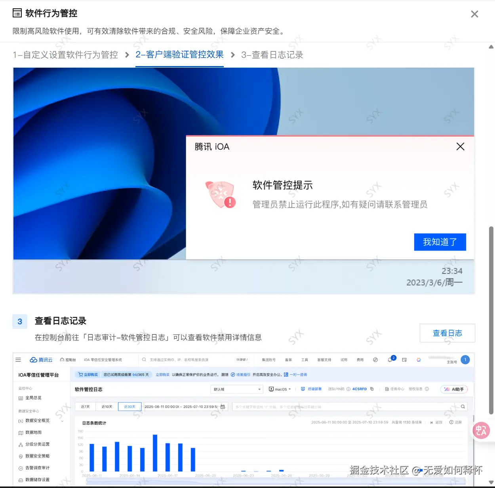495x488 pixels.
Task: Open the 客服支持 menu
Action: [x=324, y=360]
